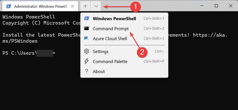Click the blue PowerShell menu icon
Screen dimensions: 238x110
87,18
